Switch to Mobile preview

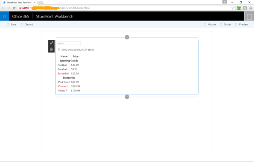210,24
